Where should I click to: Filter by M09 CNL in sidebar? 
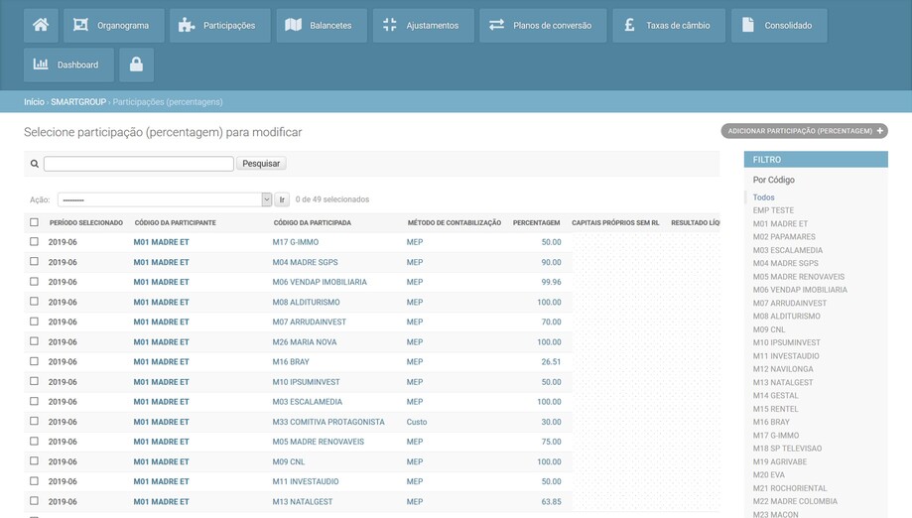click(769, 329)
